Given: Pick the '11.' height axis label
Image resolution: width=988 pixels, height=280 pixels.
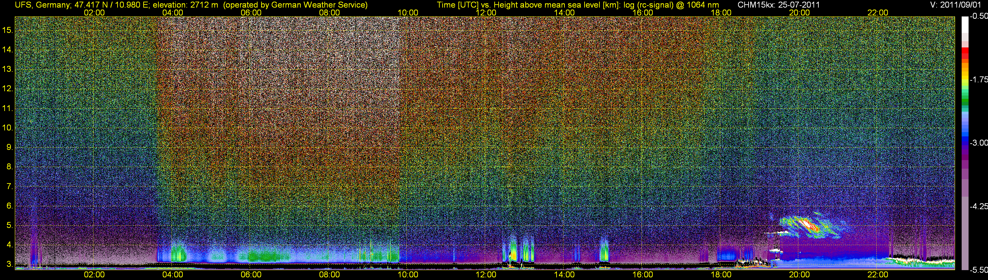Looking at the screenshot, I should click(8, 108).
